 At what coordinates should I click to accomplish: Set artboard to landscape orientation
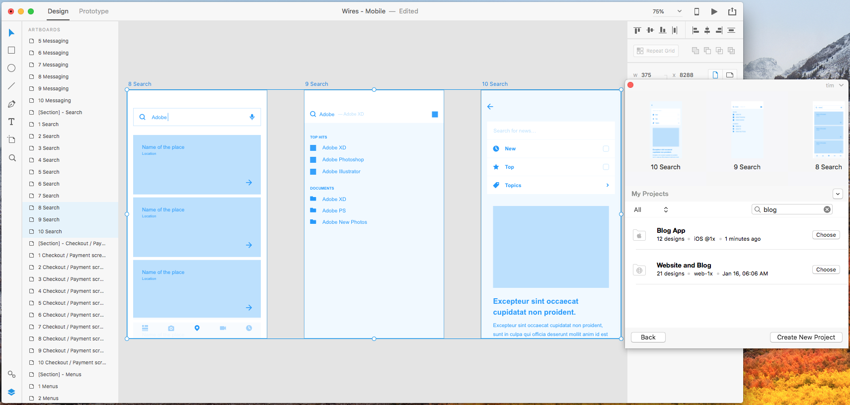coord(730,75)
